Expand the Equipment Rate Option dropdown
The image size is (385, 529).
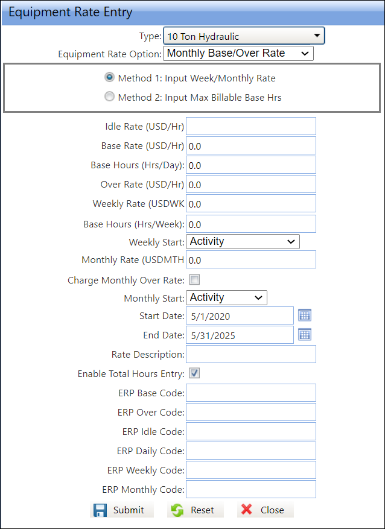click(x=238, y=54)
